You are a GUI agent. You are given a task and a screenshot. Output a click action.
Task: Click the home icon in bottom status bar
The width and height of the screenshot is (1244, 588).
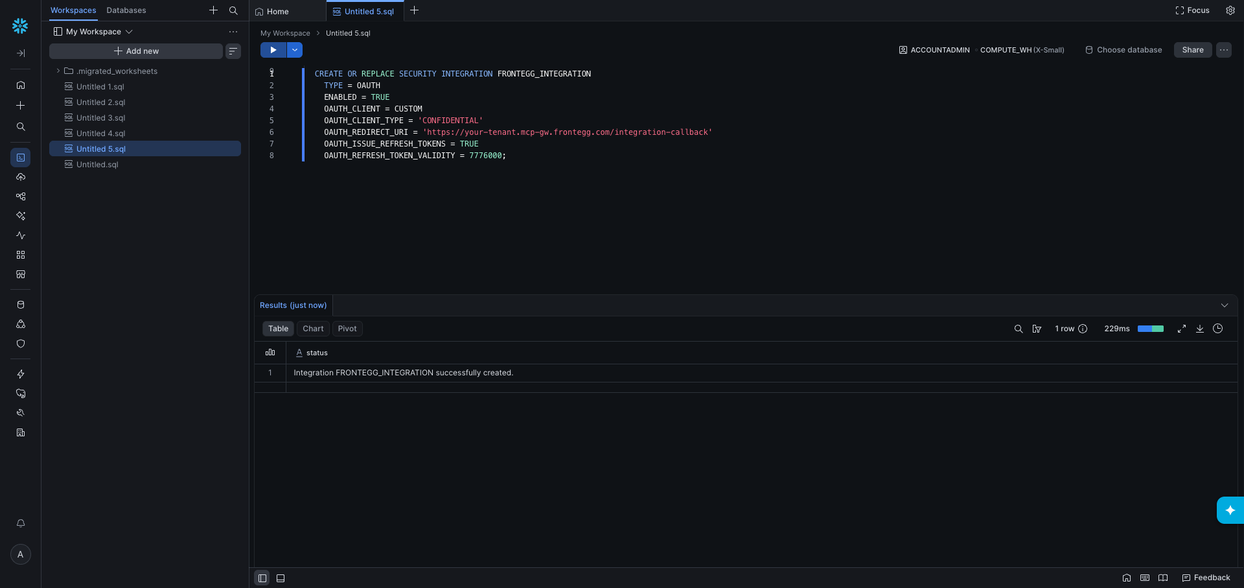coord(1127,578)
